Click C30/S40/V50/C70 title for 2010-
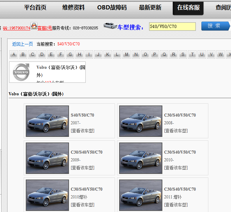Image resolution: width=231 pixels, height=212 pixels. point(180,152)
